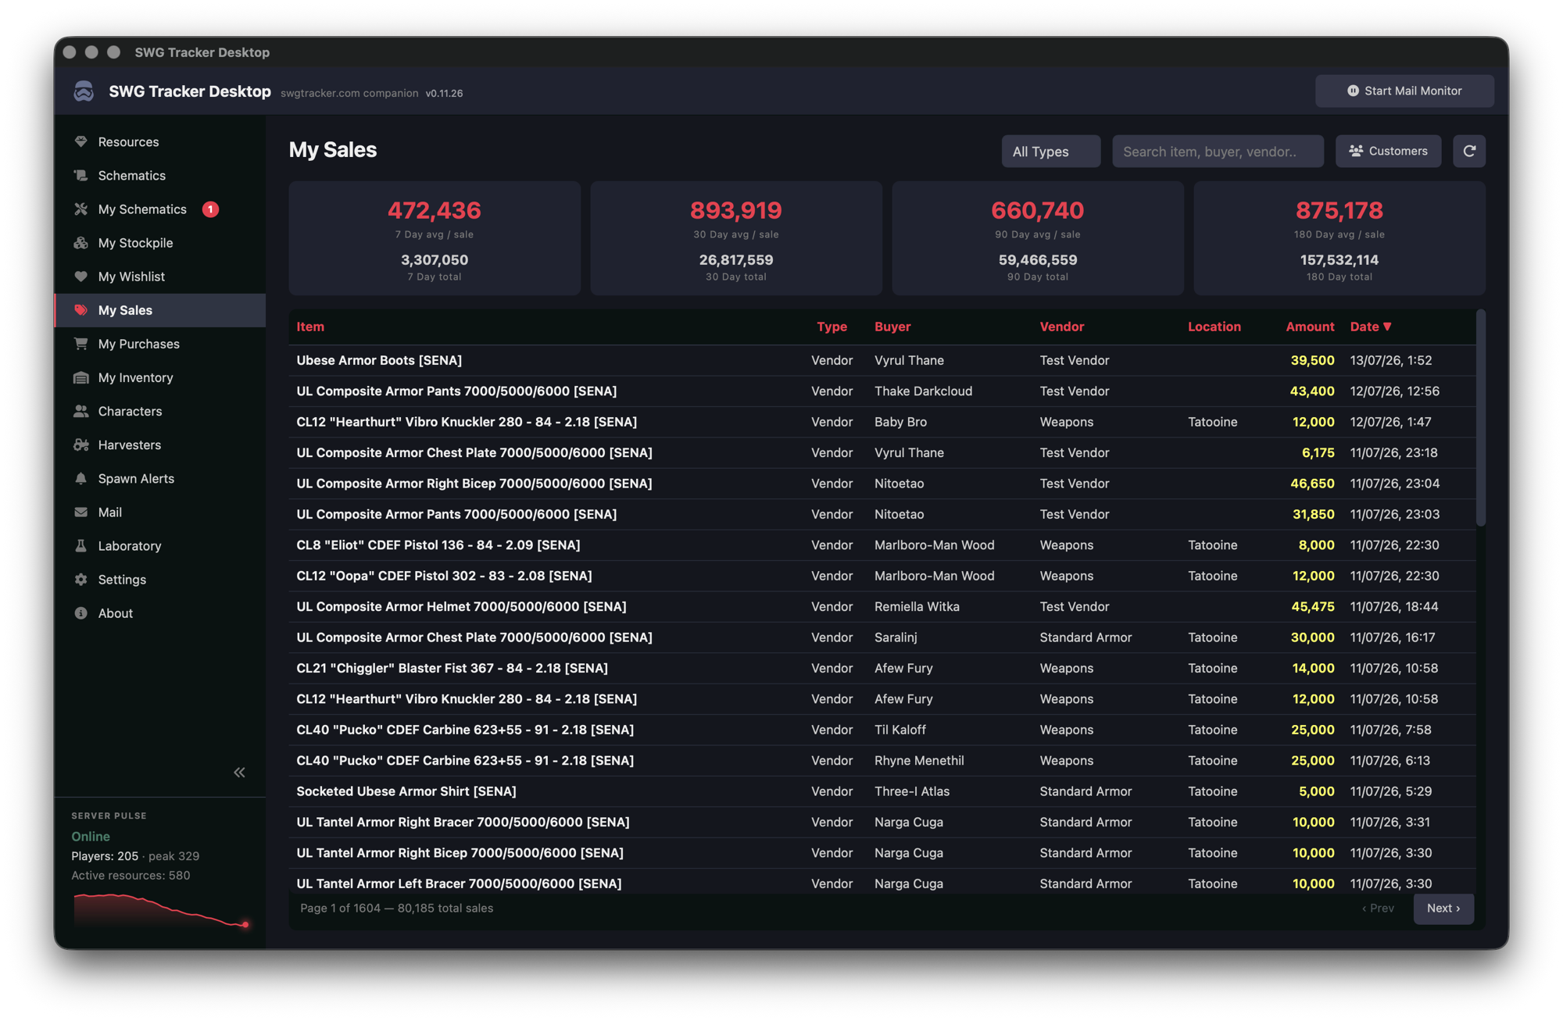Click the refresh sales icon button
Screen dimensions: 1563x1021
point(1468,151)
